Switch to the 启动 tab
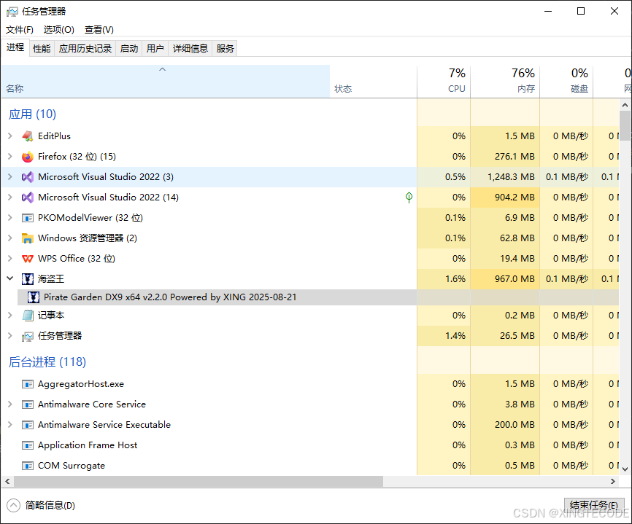 129,49
